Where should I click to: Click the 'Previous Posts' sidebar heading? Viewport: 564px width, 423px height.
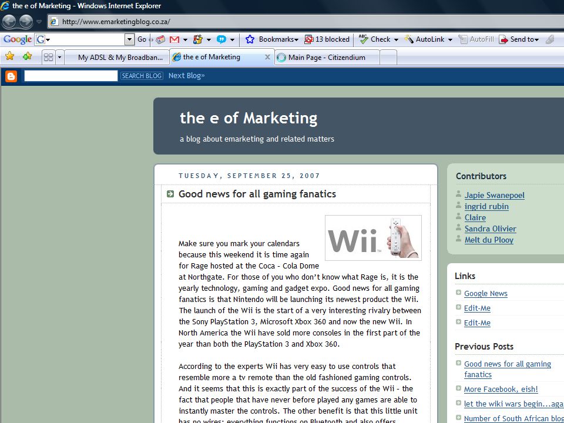click(x=484, y=347)
